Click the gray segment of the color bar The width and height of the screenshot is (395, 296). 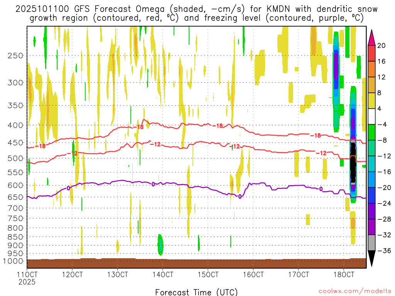pyautogui.click(x=371, y=243)
